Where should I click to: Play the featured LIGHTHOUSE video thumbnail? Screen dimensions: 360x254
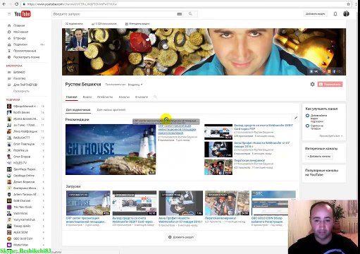111,150
